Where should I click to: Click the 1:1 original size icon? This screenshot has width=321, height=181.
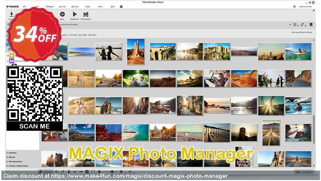[x=87, y=172]
